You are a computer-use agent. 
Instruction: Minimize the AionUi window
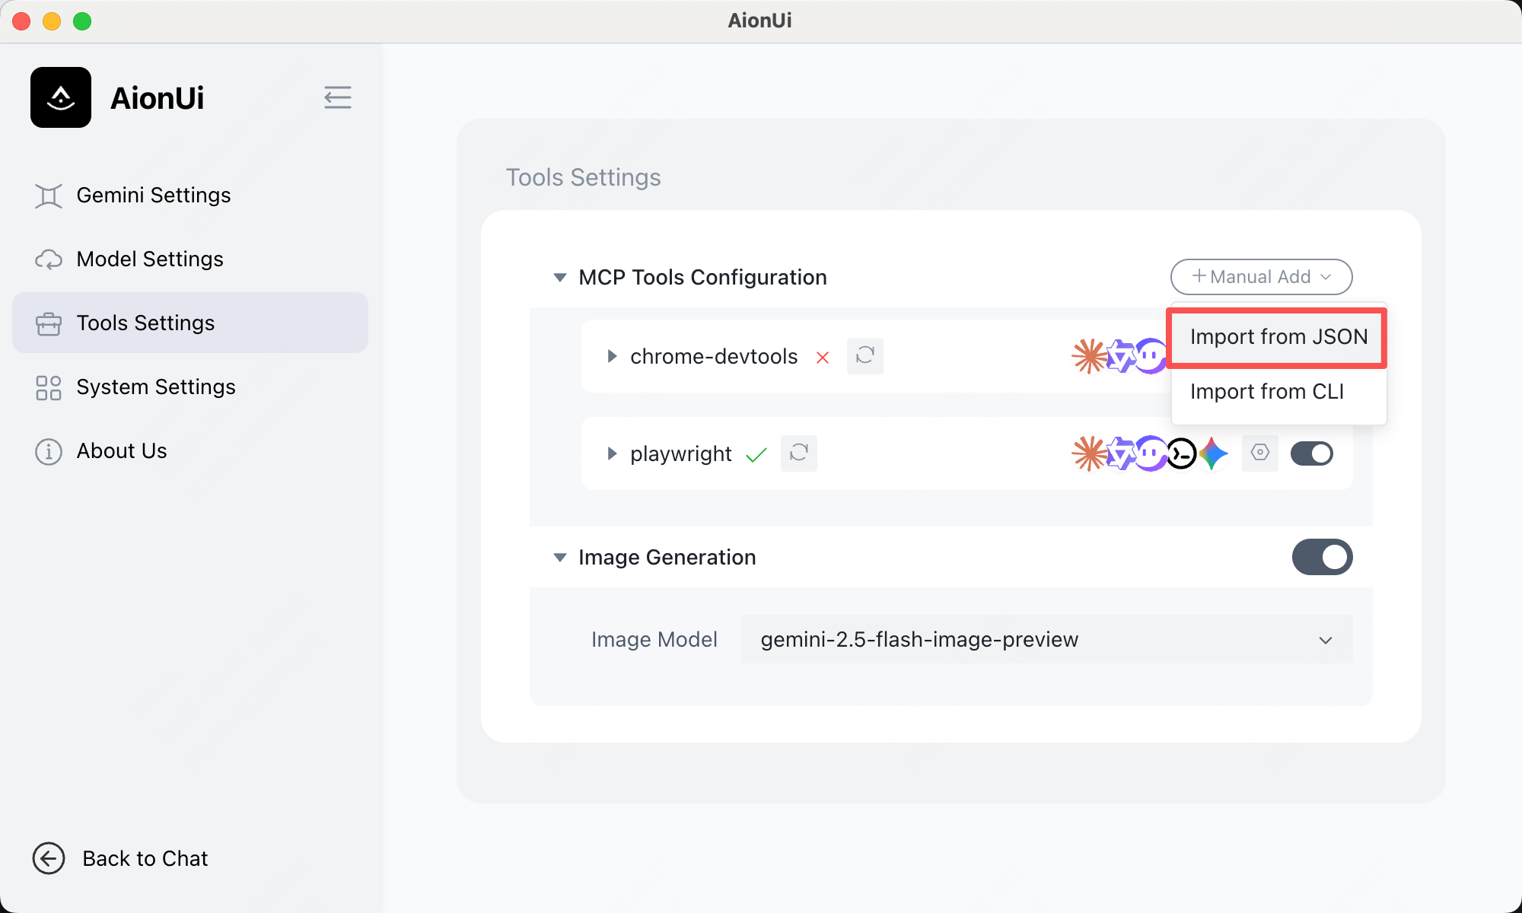pyautogui.click(x=52, y=21)
